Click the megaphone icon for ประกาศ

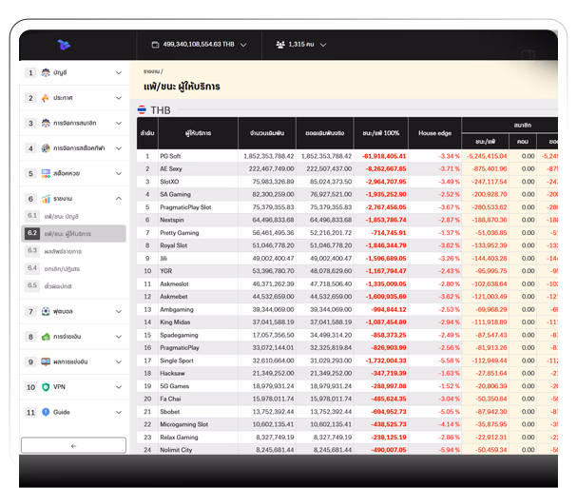click(x=46, y=98)
